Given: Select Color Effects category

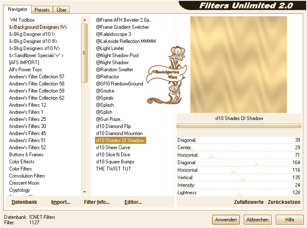Looking at the screenshot, I should tap(22, 162).
